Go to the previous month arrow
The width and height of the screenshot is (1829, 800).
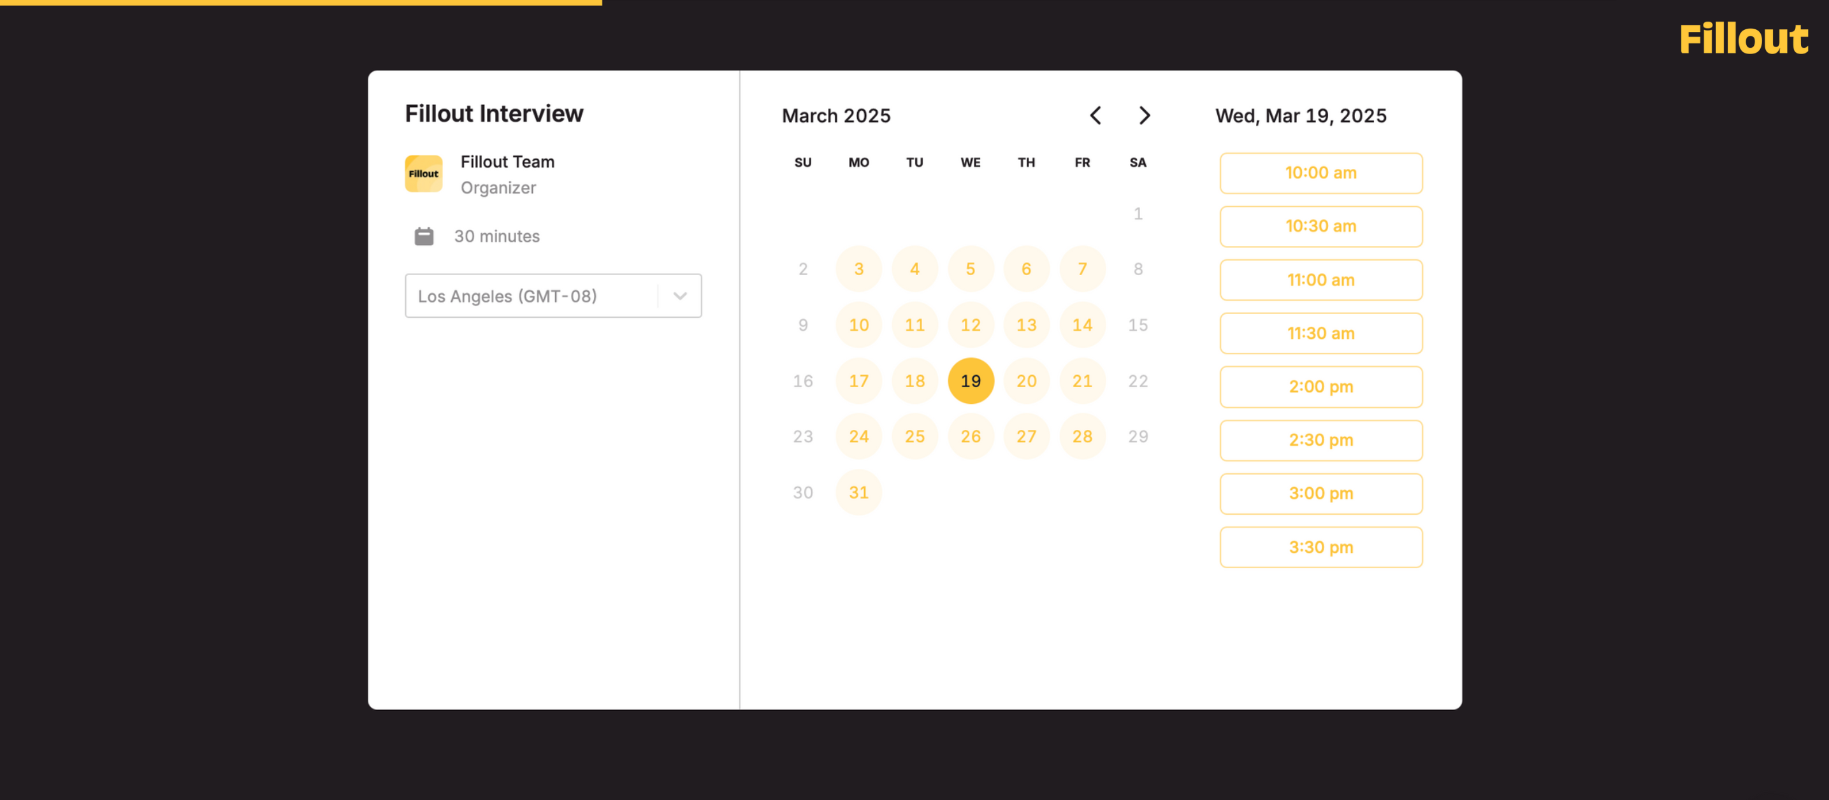click(1095, 116)
